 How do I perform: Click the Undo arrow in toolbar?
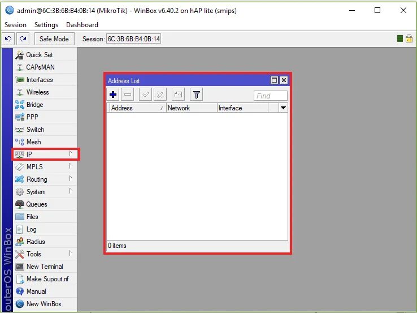tap(8, 39)
